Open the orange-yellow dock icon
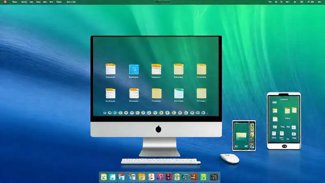This screenshot has width=325, height=183. click(x=142, y=177)
